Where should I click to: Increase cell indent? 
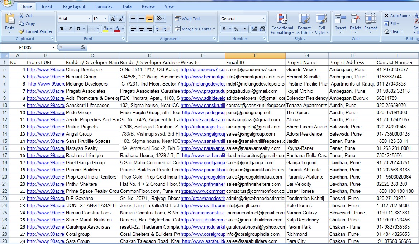167,29
